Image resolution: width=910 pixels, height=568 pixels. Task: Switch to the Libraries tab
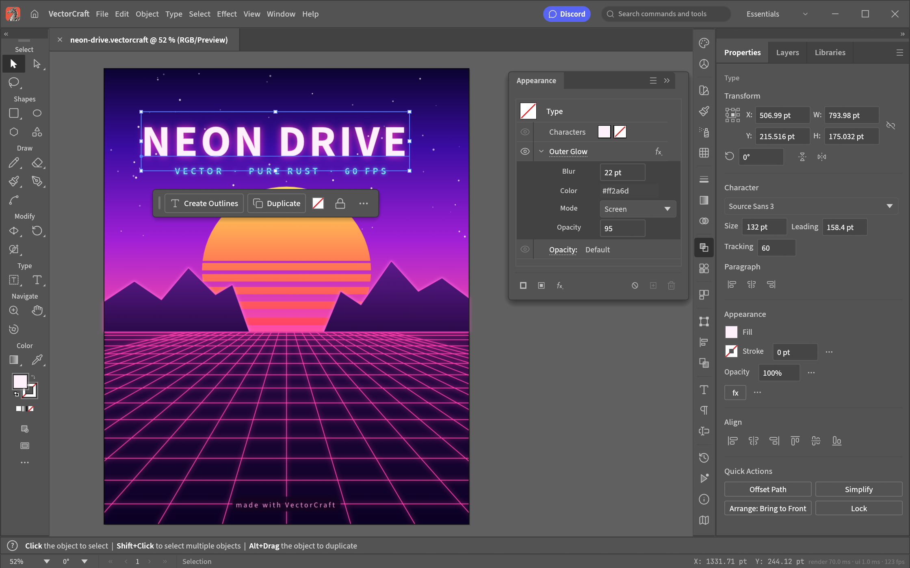point(830,52)
